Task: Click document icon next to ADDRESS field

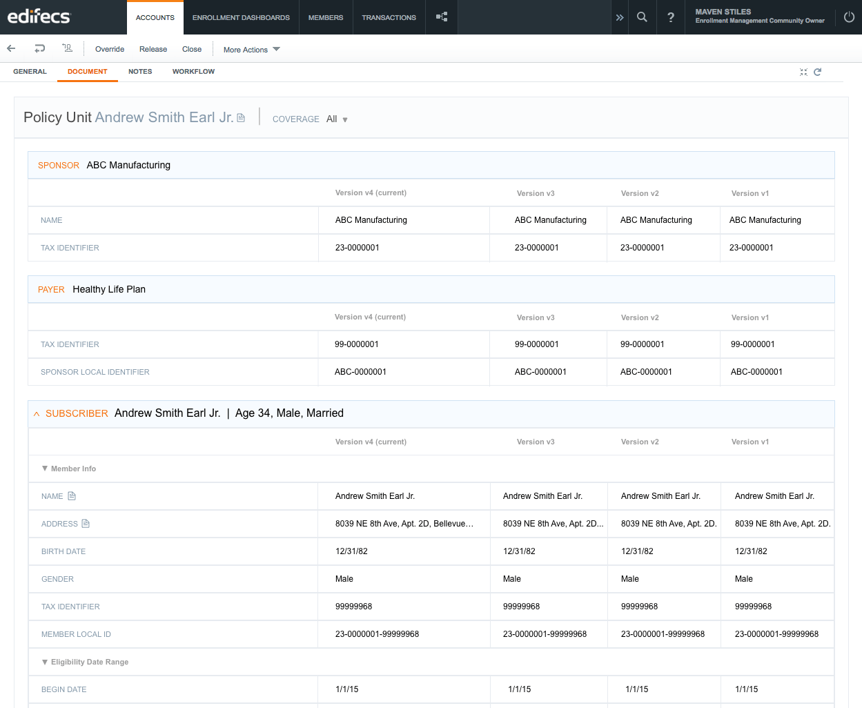Action: click(86, 524)
